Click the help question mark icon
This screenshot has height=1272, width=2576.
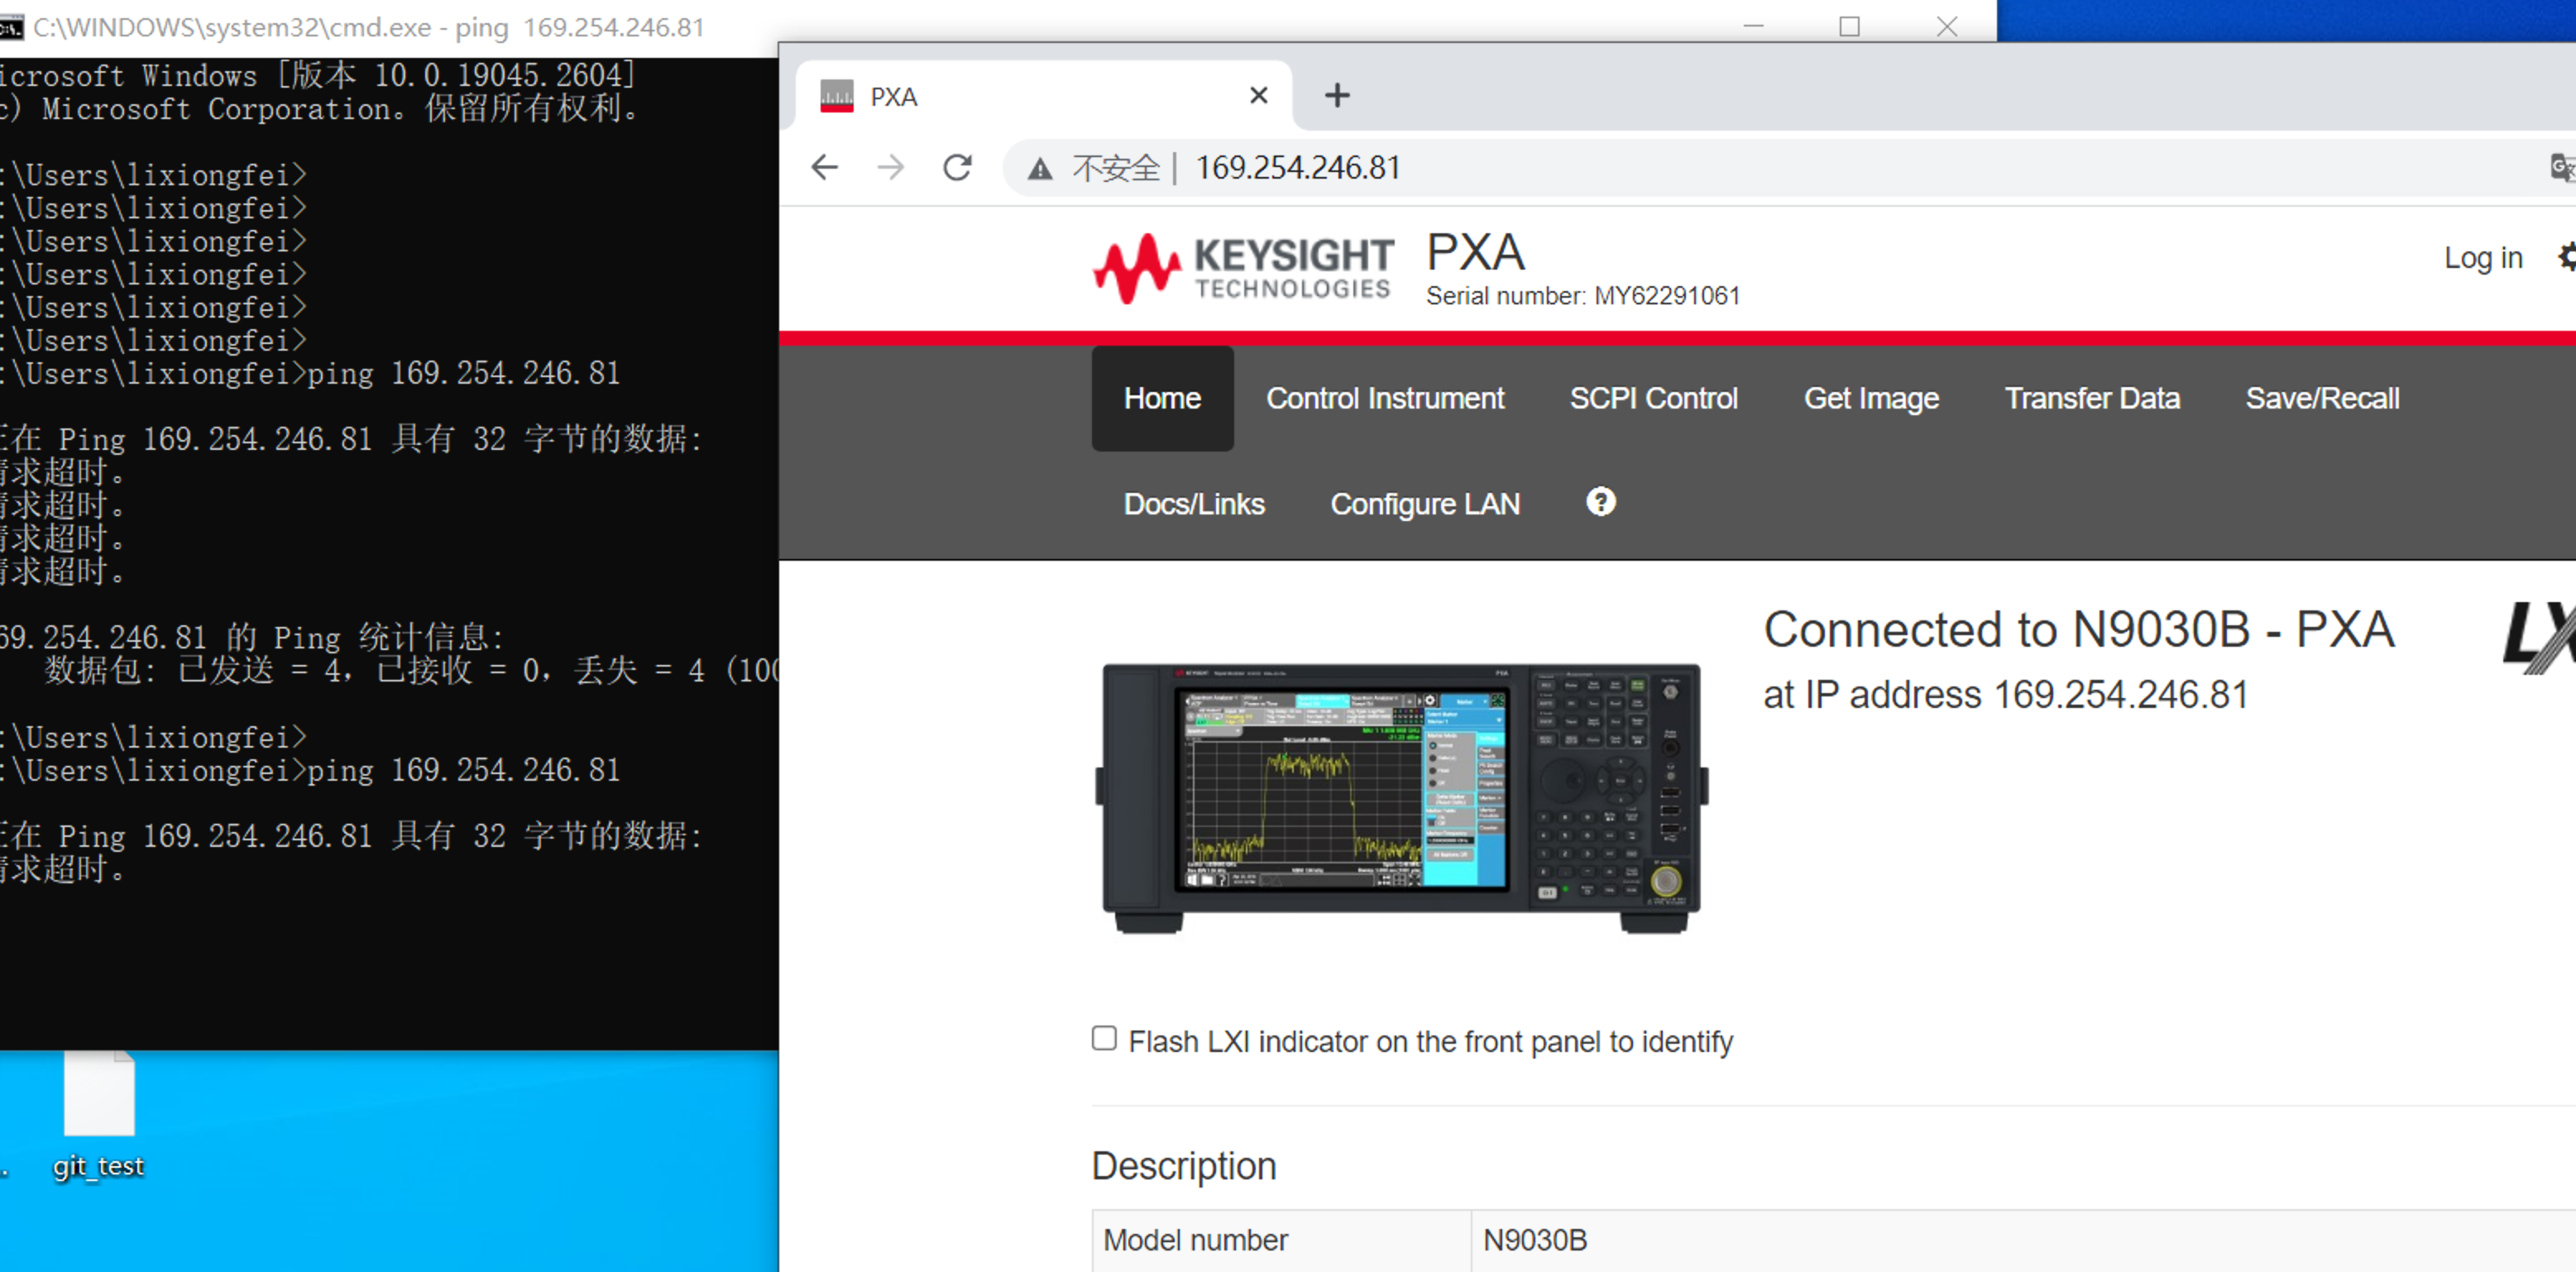(x=1600, y=502)
